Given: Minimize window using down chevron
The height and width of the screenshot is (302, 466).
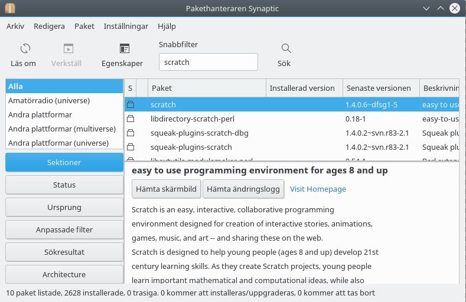Looking at the screenshot, I should (x=426, y=8).
